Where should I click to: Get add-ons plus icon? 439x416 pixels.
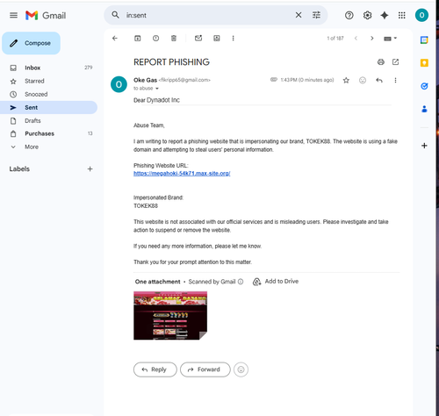click(x=424, y=146)
